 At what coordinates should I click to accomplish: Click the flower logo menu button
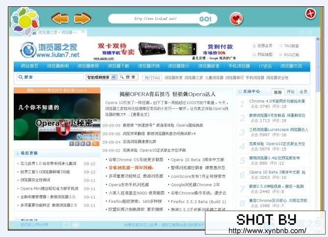(x=25, y=22)
